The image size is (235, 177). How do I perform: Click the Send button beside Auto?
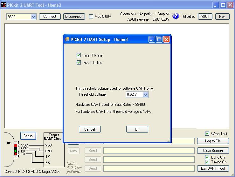click(x=93, y=151)
